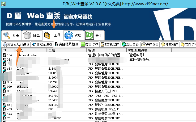Click the trash box icon on 隔离

pyautogui.click(x=27, y=35)
